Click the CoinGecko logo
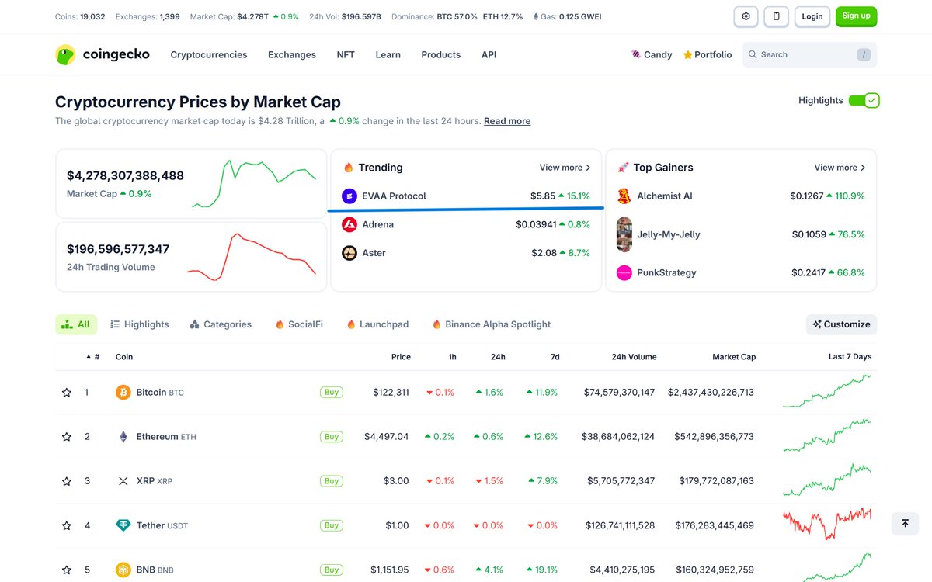 pos(103,54)
